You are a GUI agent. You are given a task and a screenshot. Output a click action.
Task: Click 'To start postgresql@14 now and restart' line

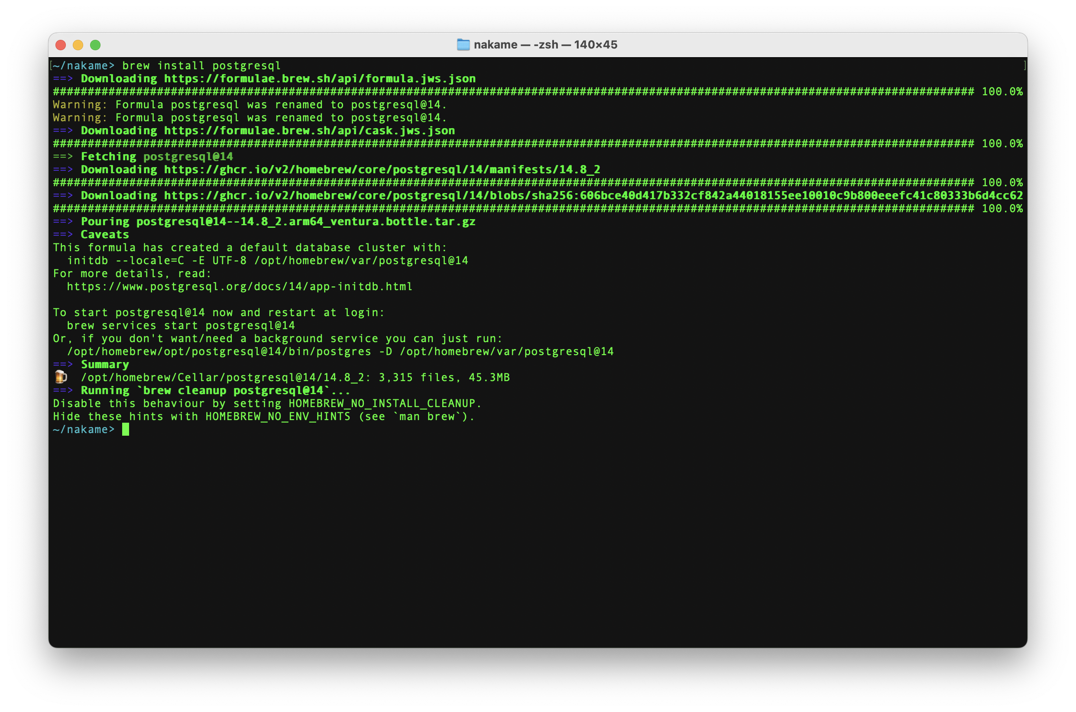(x=219, y=313)
